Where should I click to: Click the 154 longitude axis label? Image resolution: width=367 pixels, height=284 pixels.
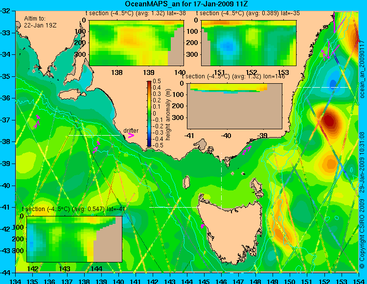click(x=359, y=281)
